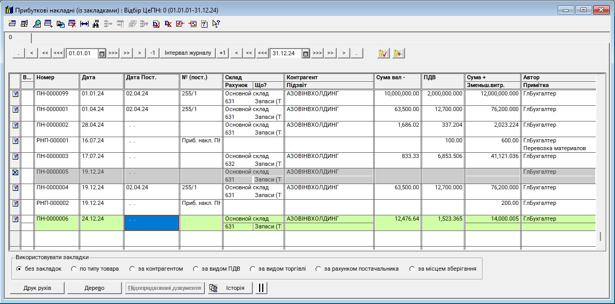Click the new document toolbar icon
Image resolution: width=615 pixels, height=304 pixels.
[x=13, y=23]
